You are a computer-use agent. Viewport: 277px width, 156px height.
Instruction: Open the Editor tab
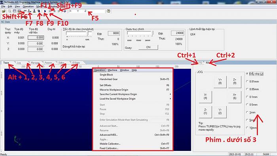(61, 63)
